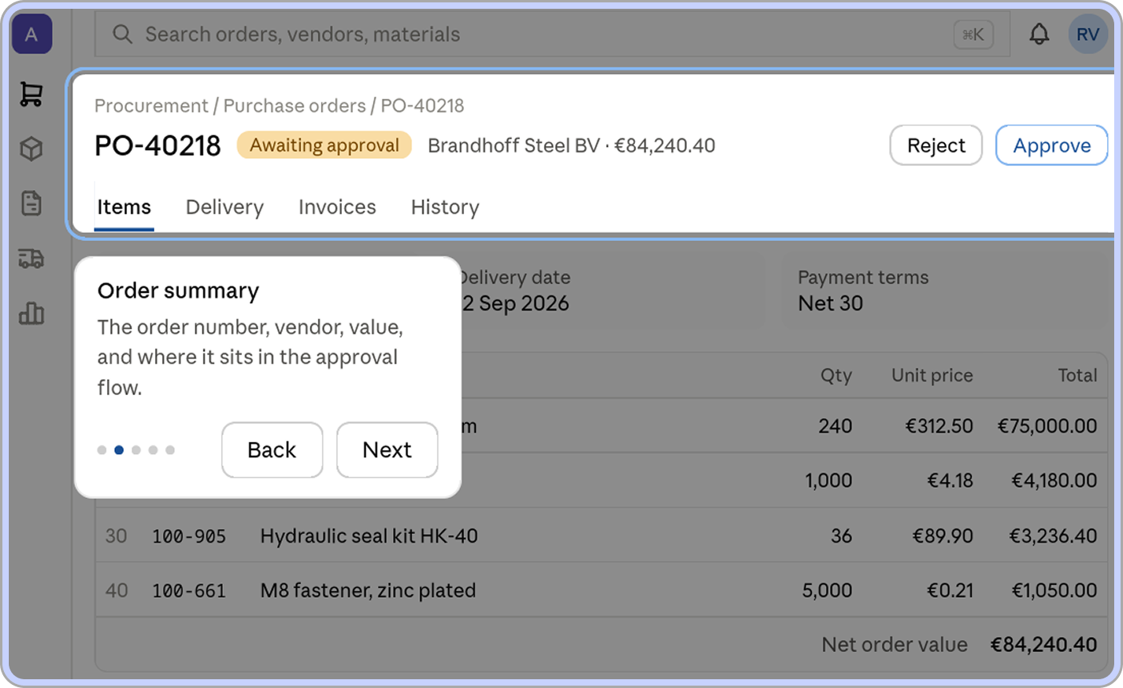Click unit price €312.50
This screenshot has height=688, width=1123.
(x=938, y=426)
